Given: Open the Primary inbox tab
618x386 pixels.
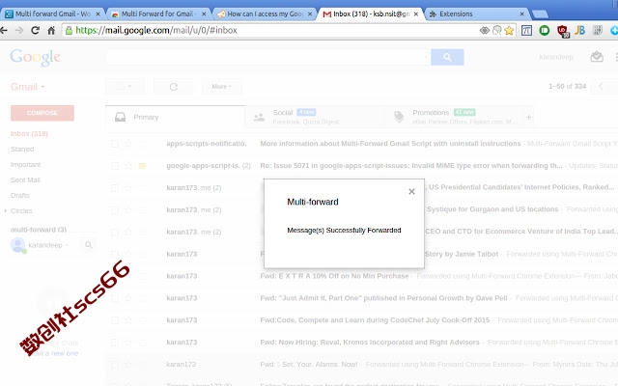Looking at the screenshot, I should coord(176,117).
